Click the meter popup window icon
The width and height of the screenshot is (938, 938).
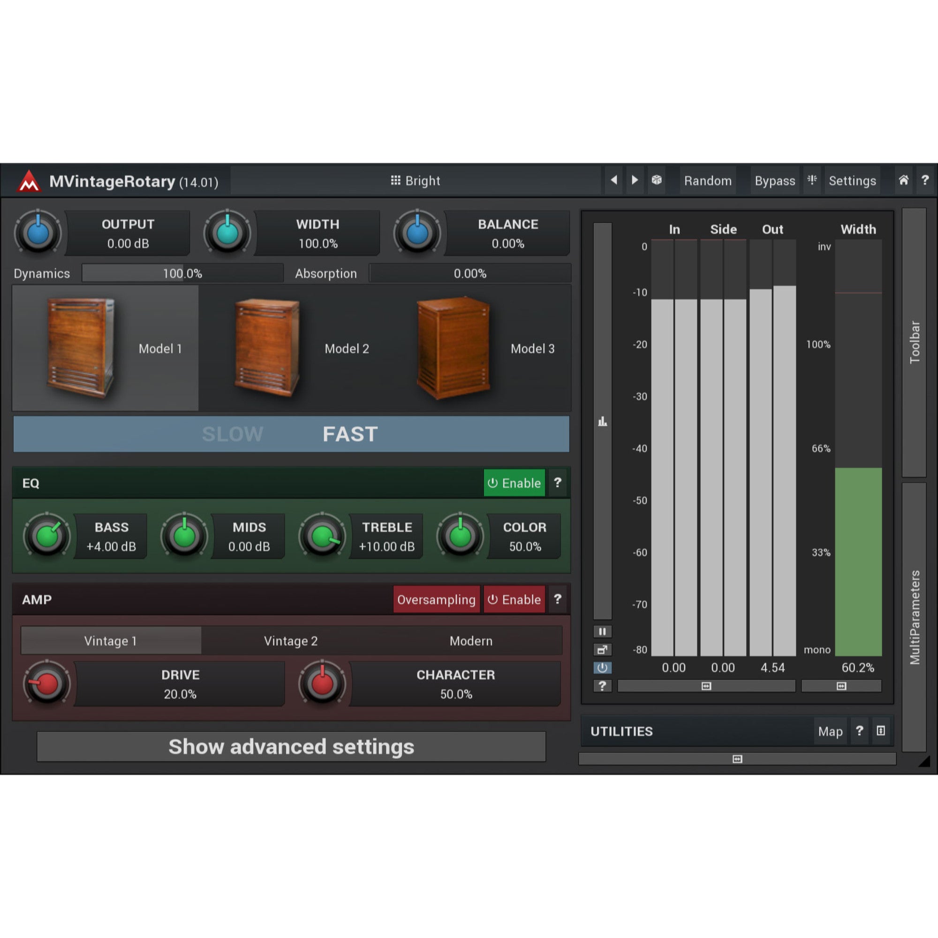click(602, 650)
